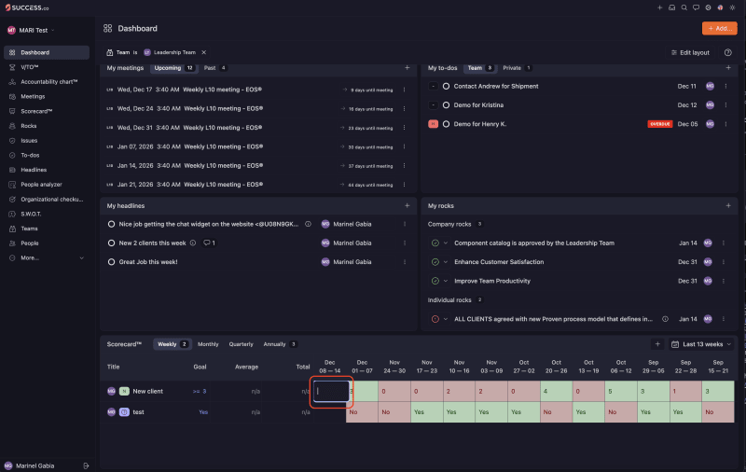Select the Quarterly scorecard tab

[241, 344]
